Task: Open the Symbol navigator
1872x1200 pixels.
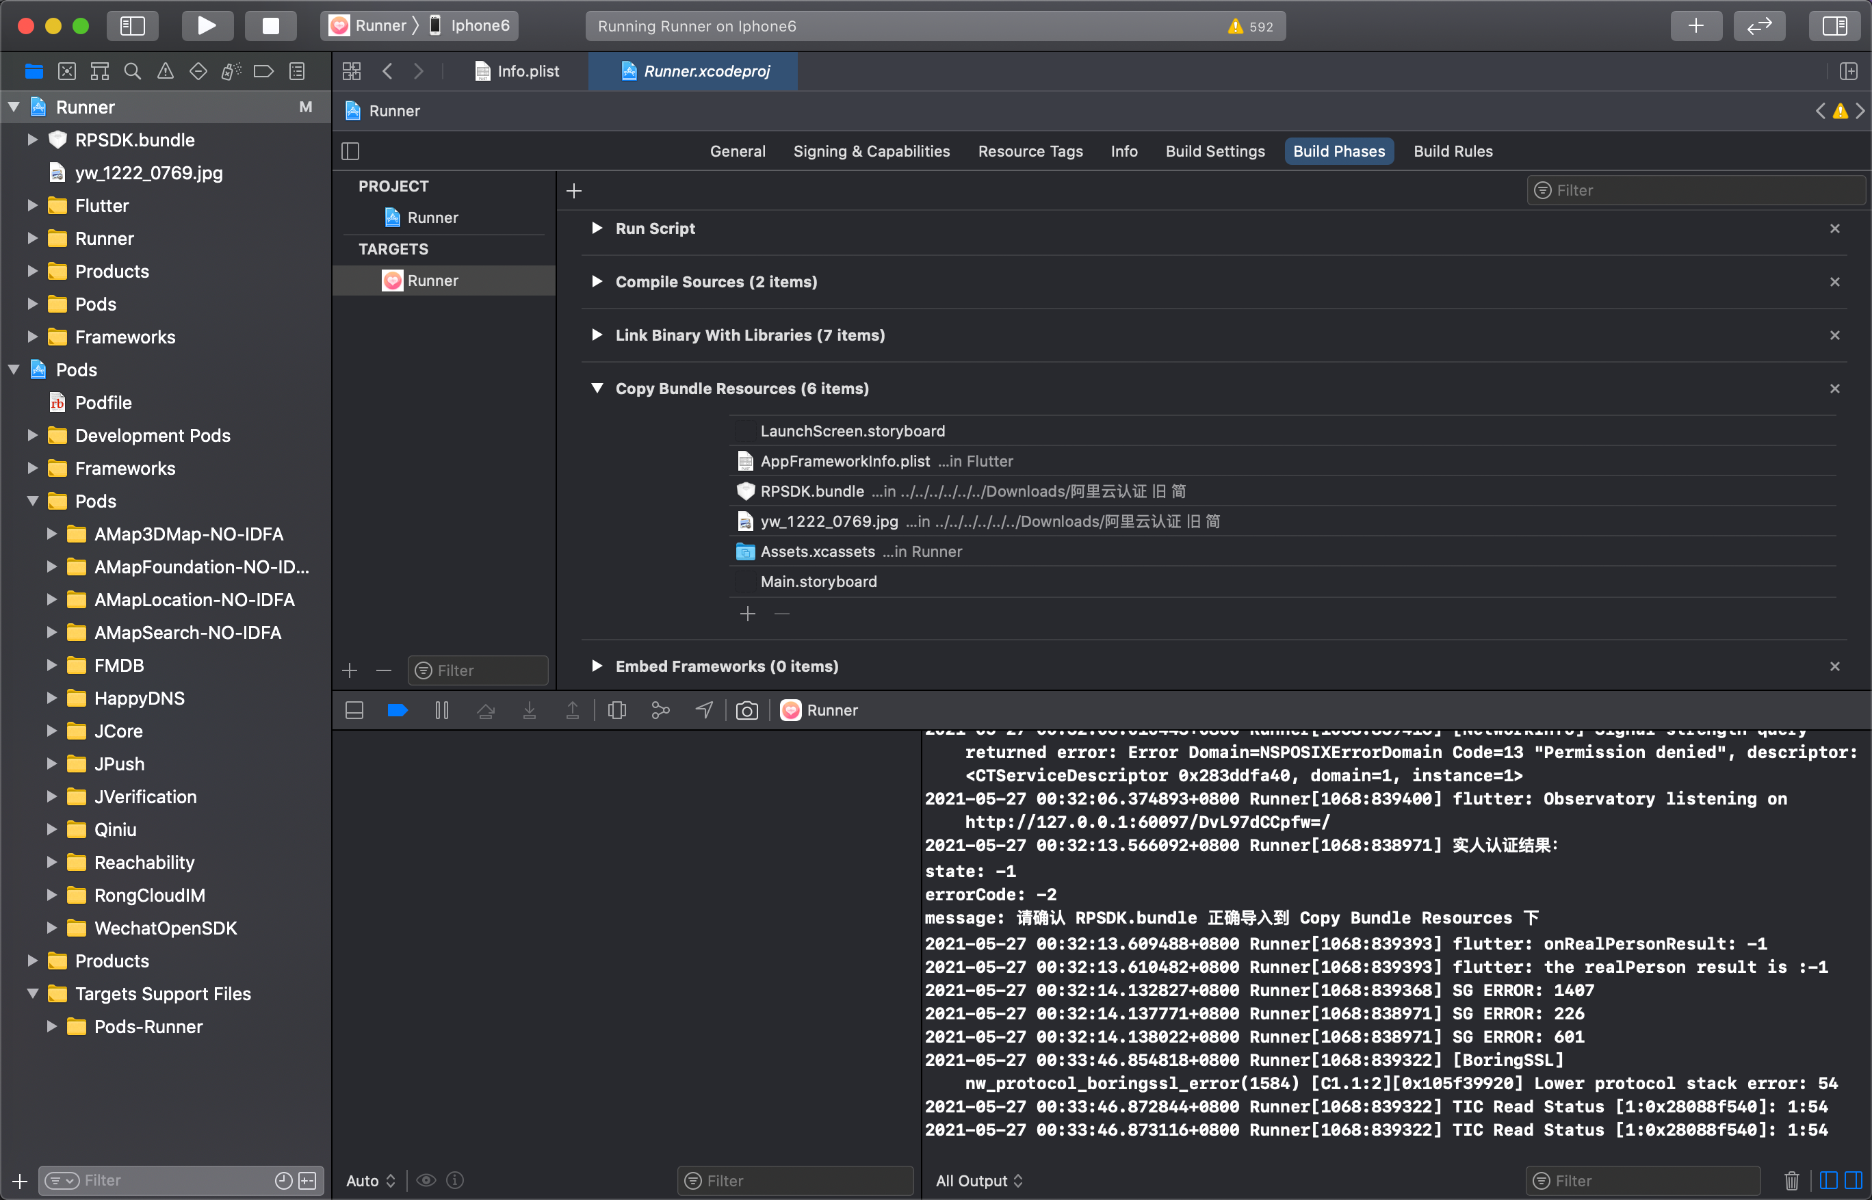Action: [x=100, y=72]
